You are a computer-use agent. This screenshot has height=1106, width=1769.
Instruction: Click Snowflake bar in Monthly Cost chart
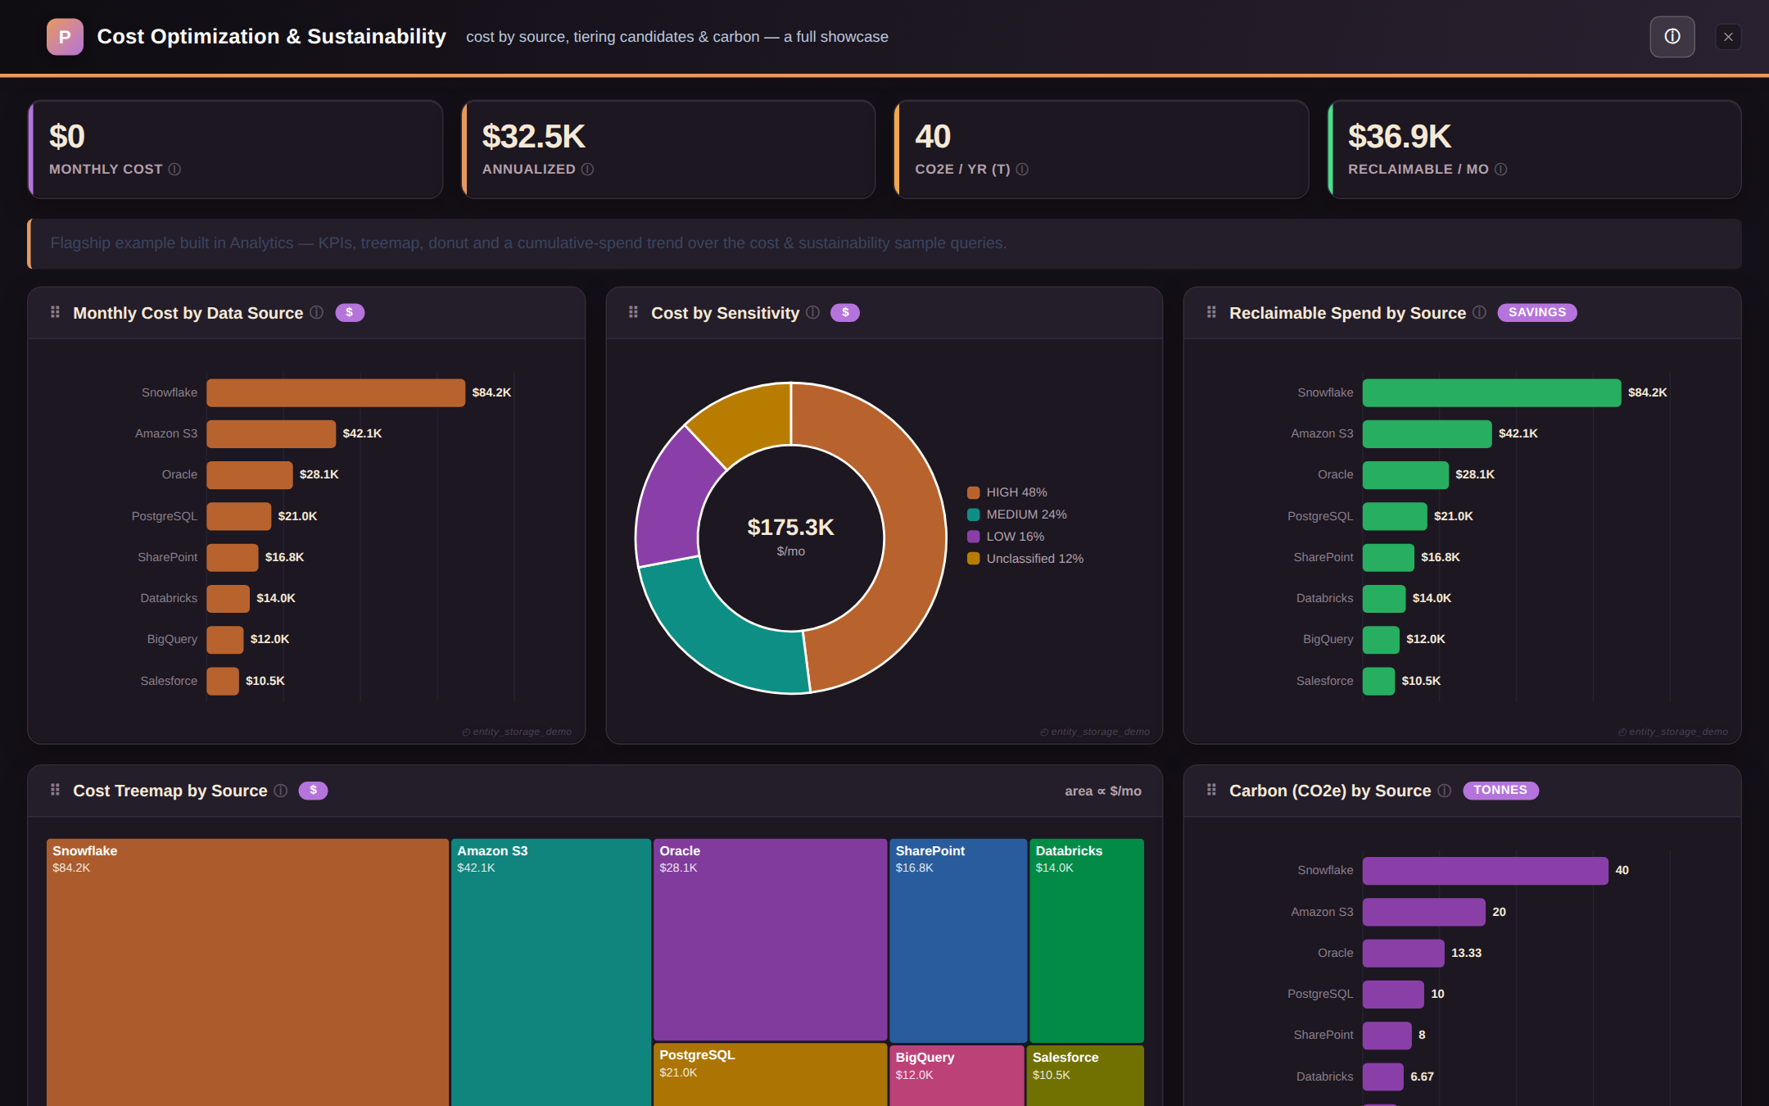[x=336, y=392]
